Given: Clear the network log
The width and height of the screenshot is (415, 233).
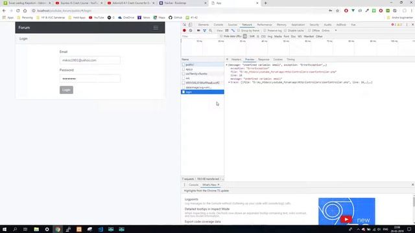Looking at the screenshot, I should pyautogui.click(x=190, y=30).
